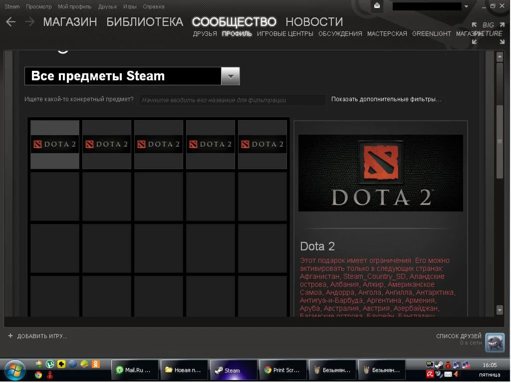Click the item name filter input field
The height and width of the screenshot is (383, 511).
pyautogui.click(x=232, y=100)
